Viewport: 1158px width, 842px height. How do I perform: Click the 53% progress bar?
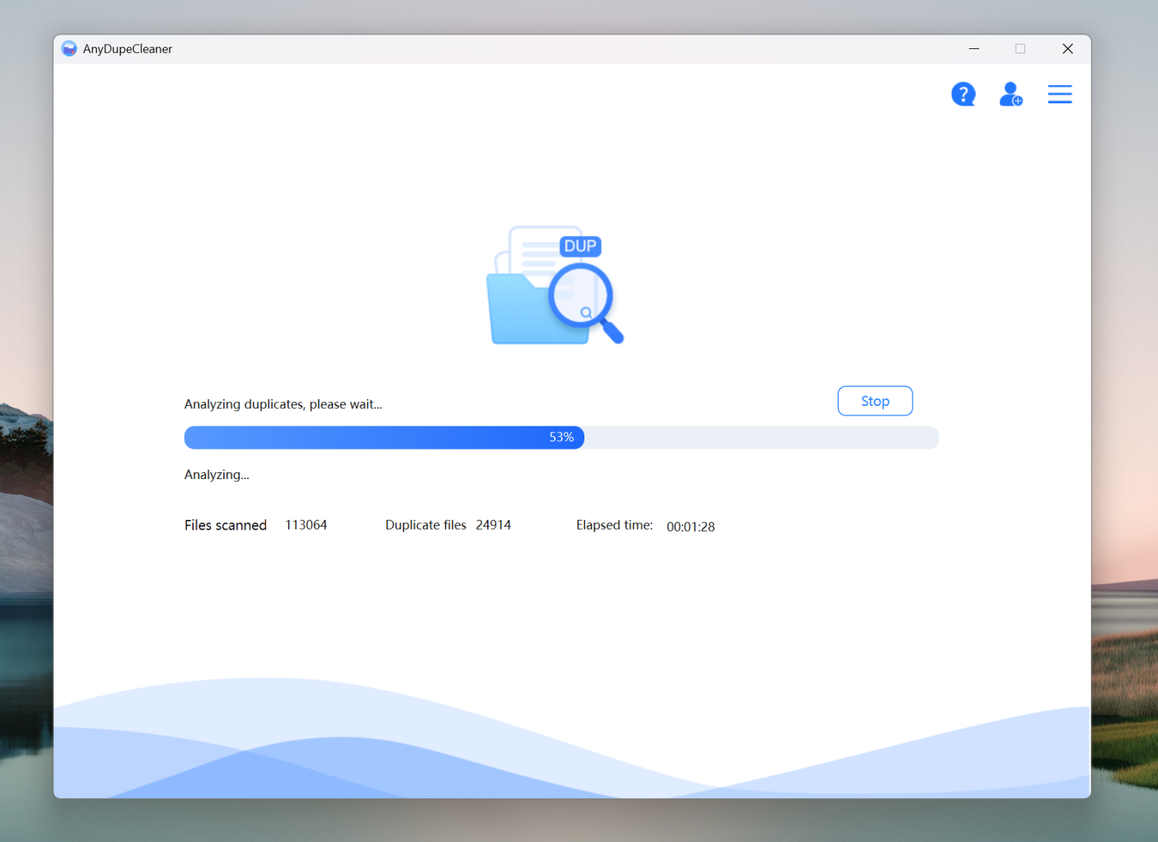(x=562, y=437)
